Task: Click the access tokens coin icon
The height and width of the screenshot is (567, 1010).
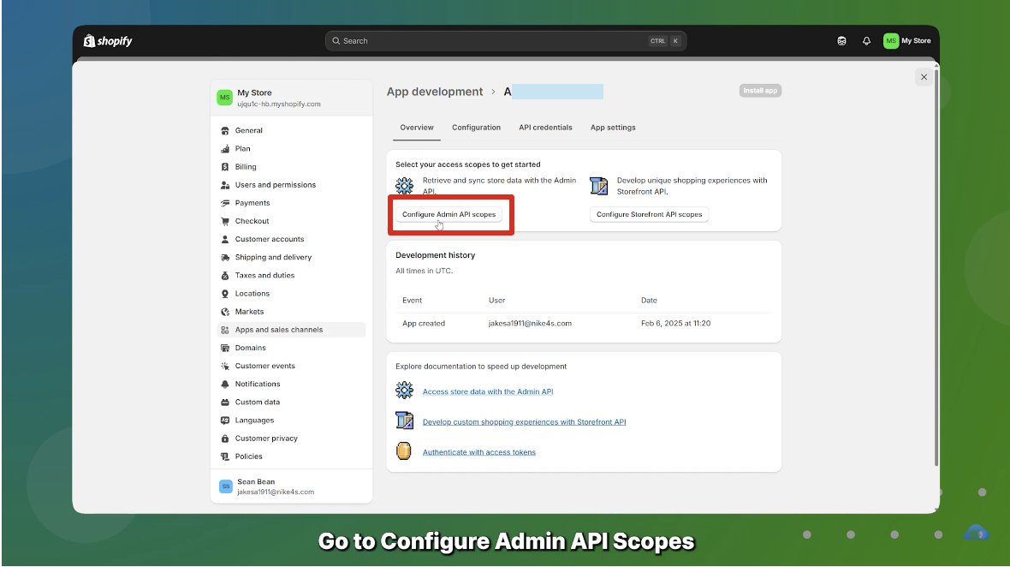Action: point(404,451)
